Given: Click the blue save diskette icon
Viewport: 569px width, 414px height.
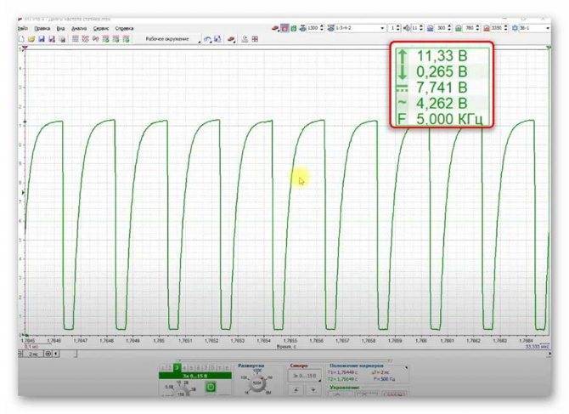Looking at the screenshot, I should (42, 39).
